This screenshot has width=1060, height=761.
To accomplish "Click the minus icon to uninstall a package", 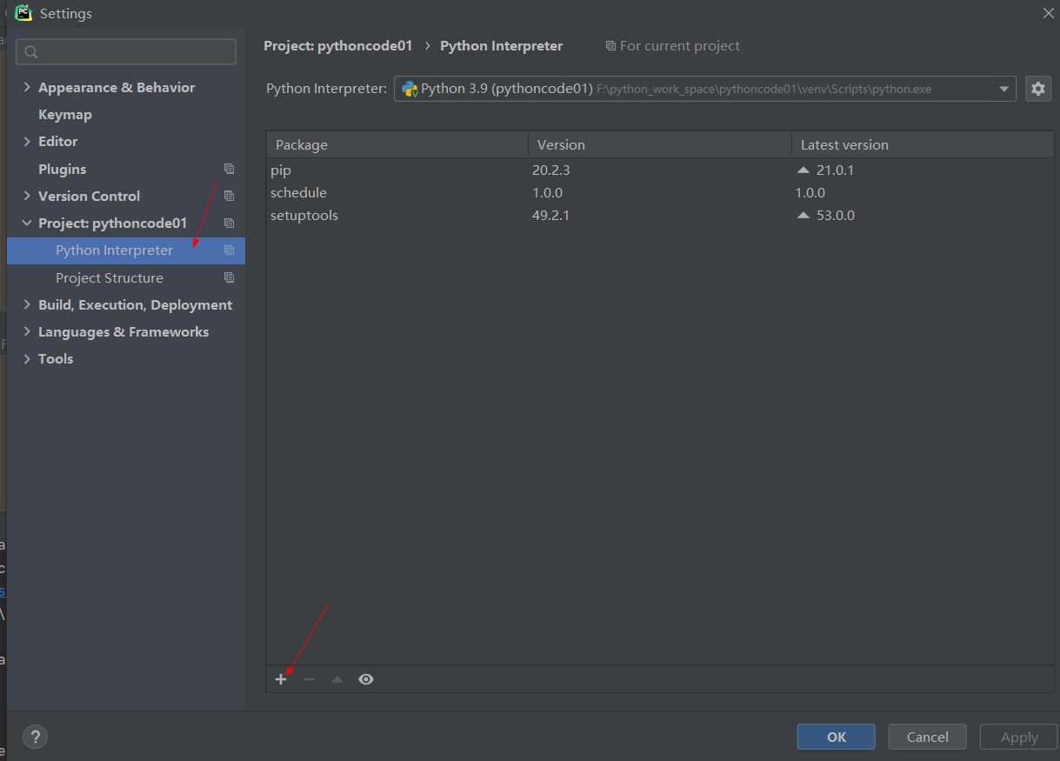I will pyautogui.click(x=309, y=678).
